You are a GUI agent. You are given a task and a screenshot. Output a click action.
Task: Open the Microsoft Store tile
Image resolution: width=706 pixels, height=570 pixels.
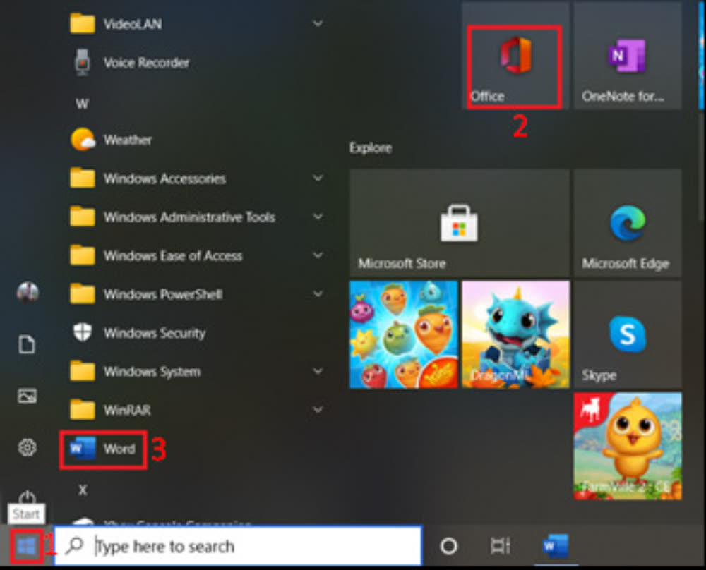tap(459, 224)
